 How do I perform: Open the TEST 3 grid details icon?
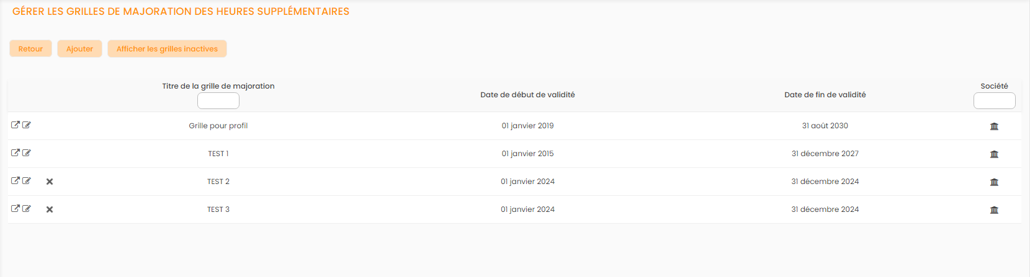pos(16,209)
